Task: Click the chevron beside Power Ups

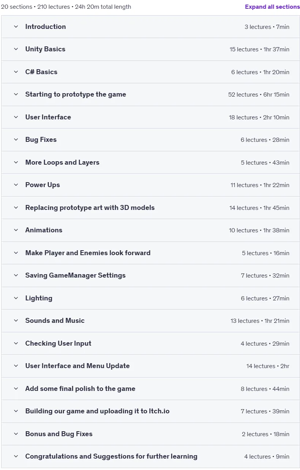Action: pos(16,185)
